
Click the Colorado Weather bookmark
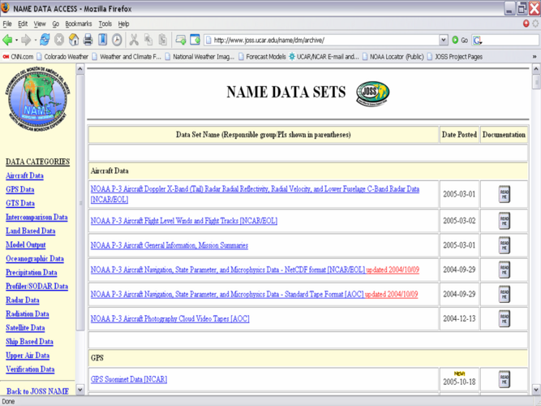pos(66,57)
